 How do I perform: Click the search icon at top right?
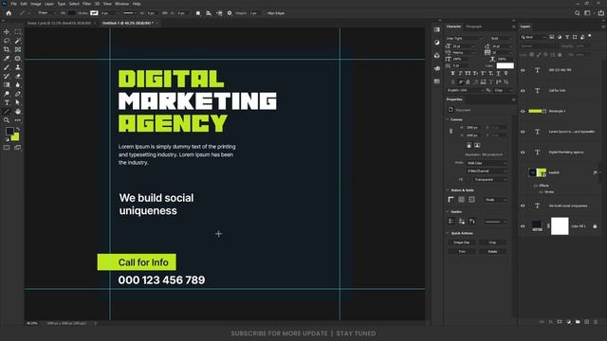point(578,13)
